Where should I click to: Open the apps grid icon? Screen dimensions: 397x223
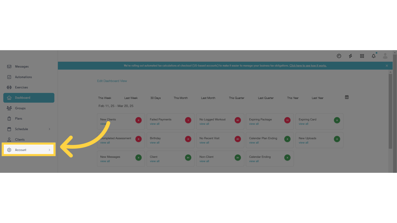[x=362, y=56]
